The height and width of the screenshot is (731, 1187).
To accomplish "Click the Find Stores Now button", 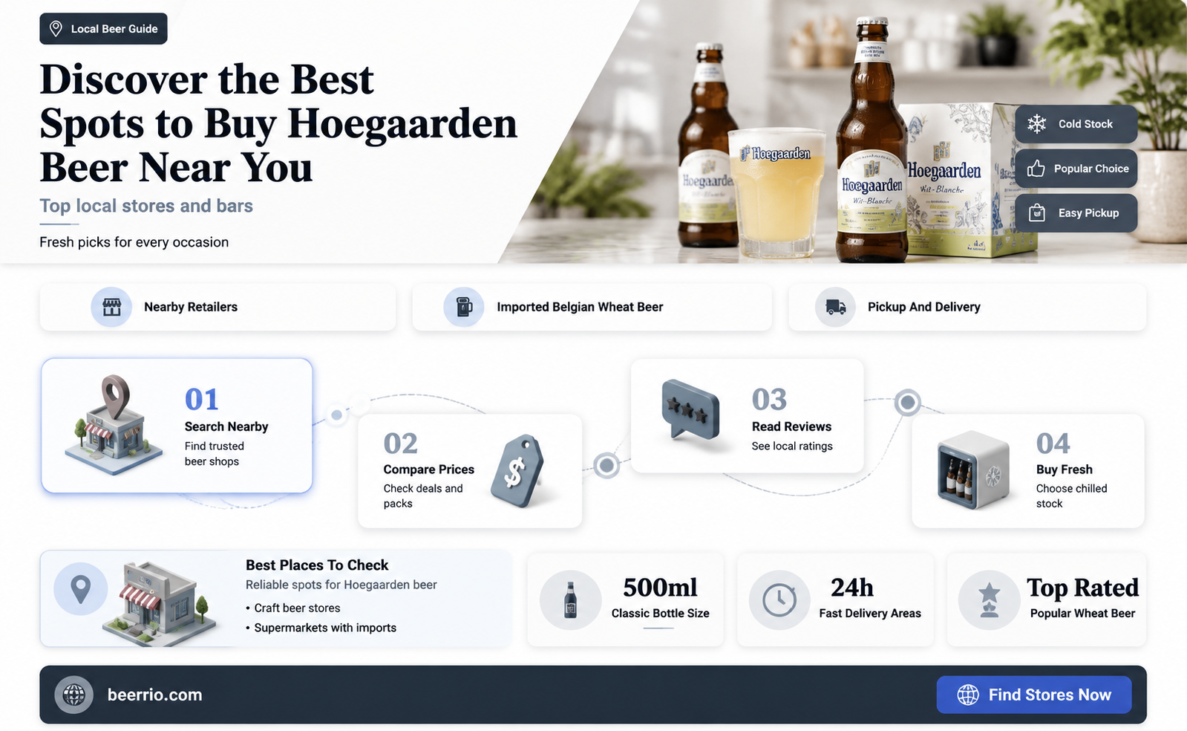I will pyautogui.click(x=1034, y=695).
